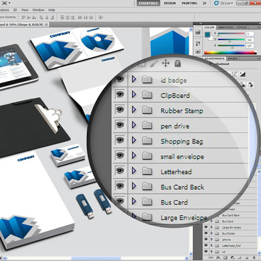Viewport: 261px width, 261px height.
Task: Hide the Shopping Bag group
Action: click(x=120, y=140)
